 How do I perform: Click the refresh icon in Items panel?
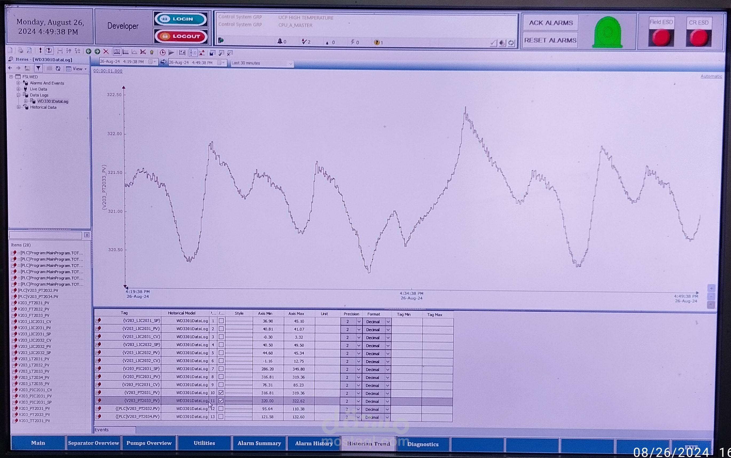click(58, 69)
